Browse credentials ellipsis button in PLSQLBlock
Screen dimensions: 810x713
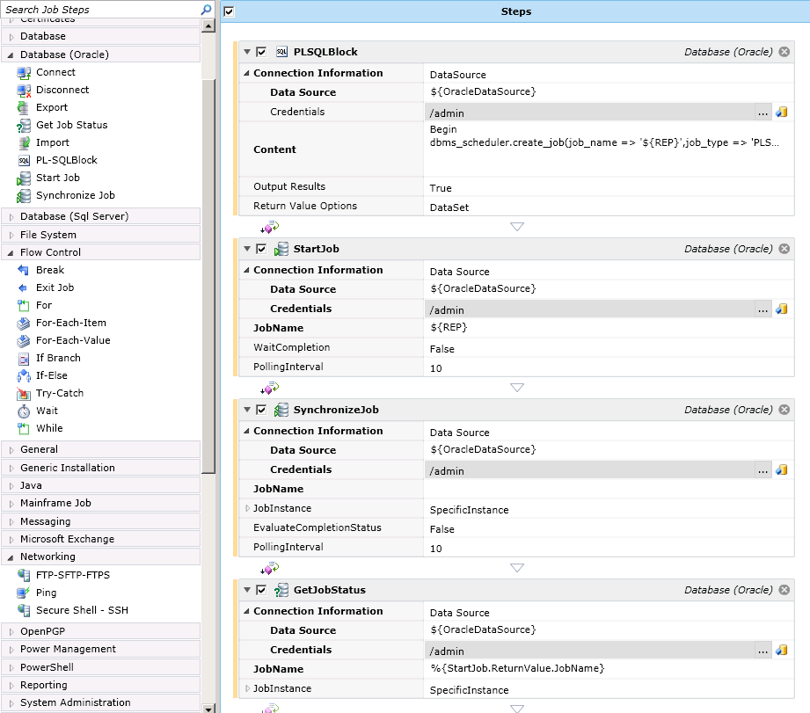click(x=763, y=112)
